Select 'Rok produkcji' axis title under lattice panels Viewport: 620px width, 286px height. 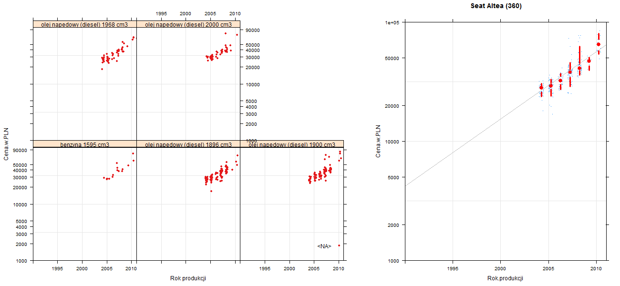click(x=188, y=278)
